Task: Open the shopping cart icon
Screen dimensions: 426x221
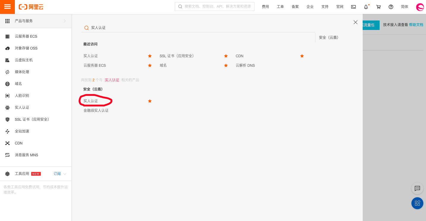Action: click(378, 7)
